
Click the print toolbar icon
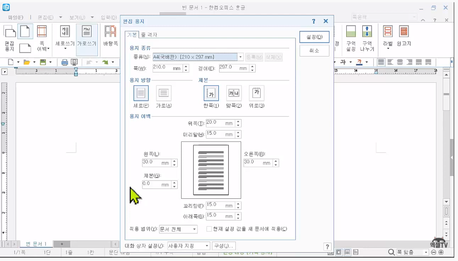65,62
